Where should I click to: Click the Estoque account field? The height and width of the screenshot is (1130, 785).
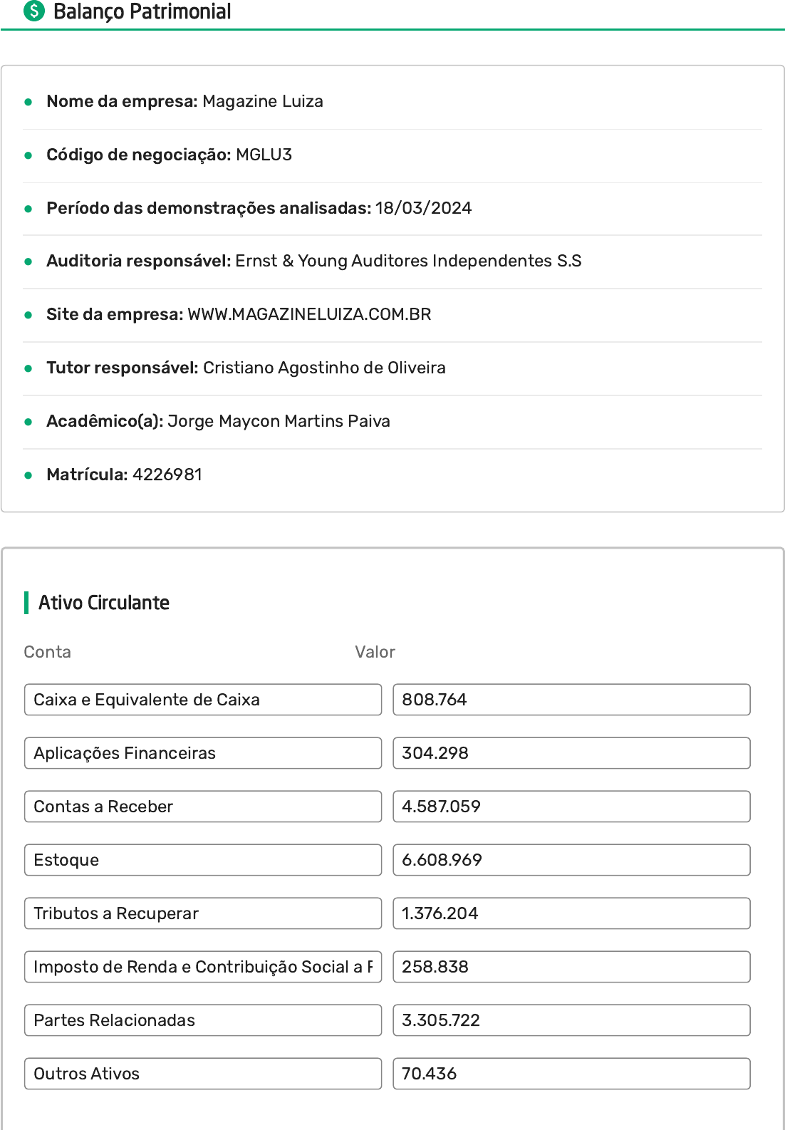pos(202,860)
